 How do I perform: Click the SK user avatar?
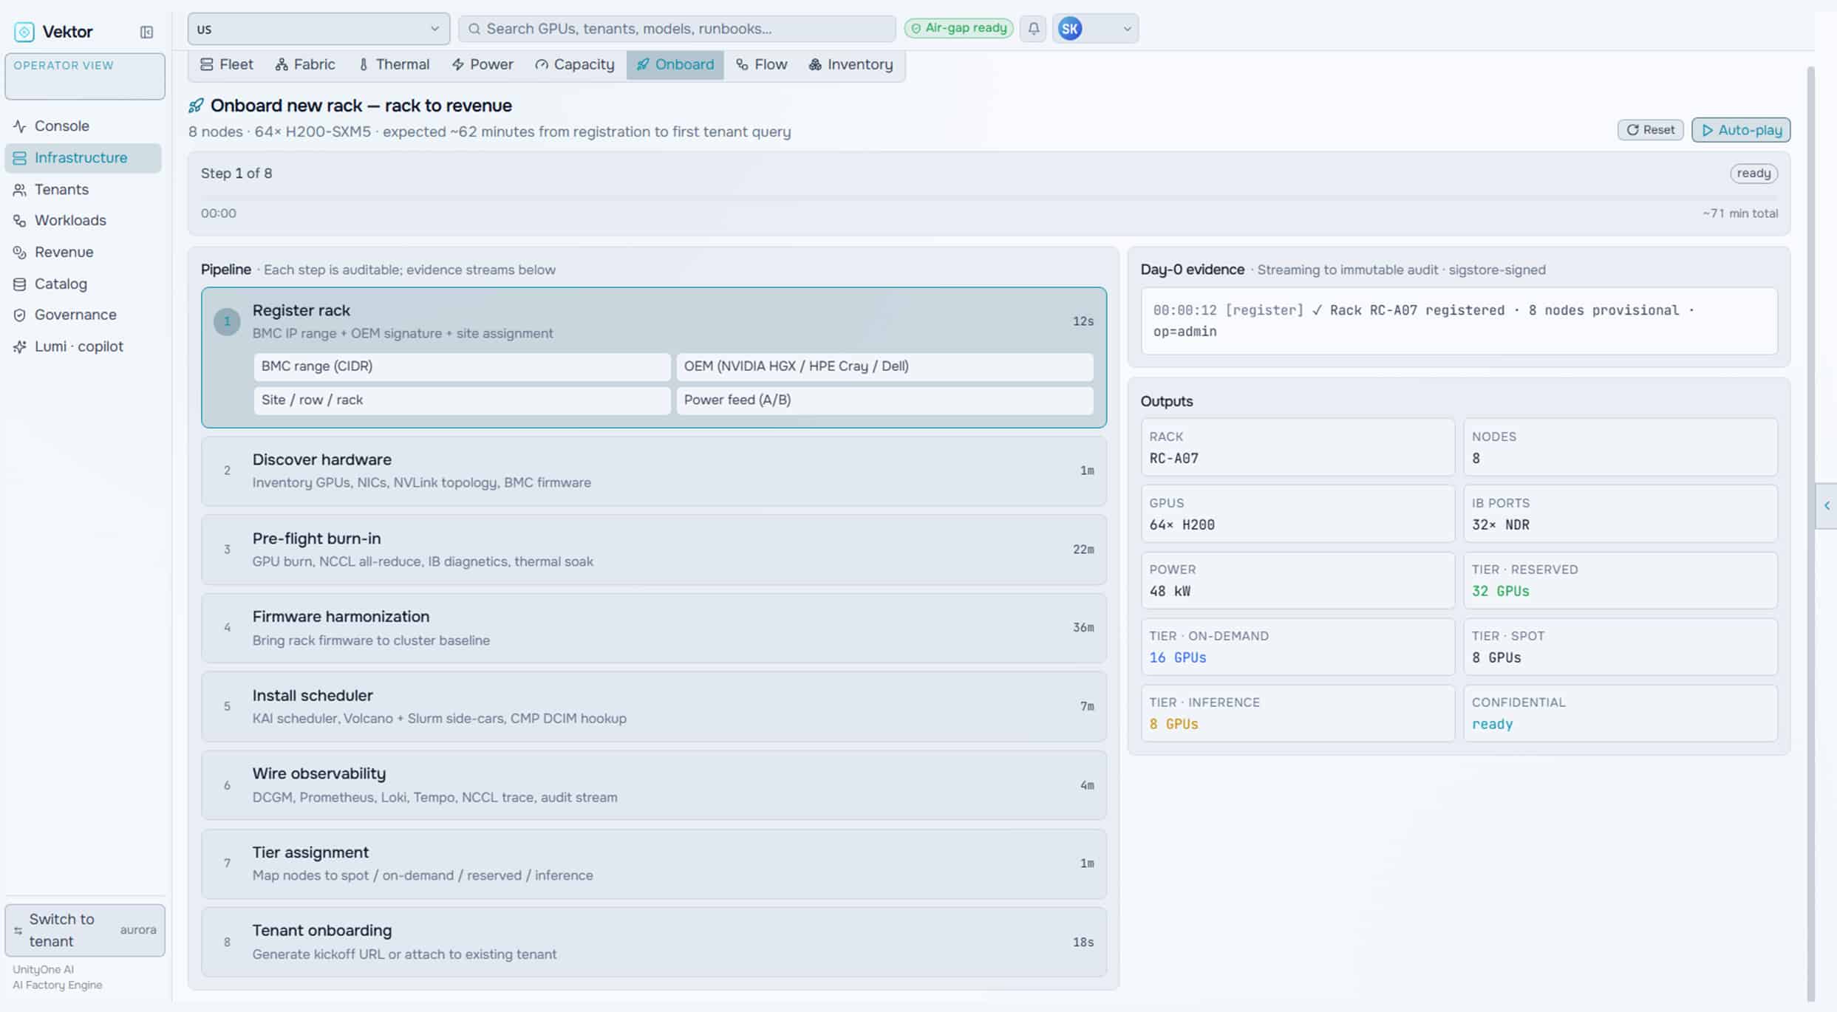click(x=1070, y=29)
